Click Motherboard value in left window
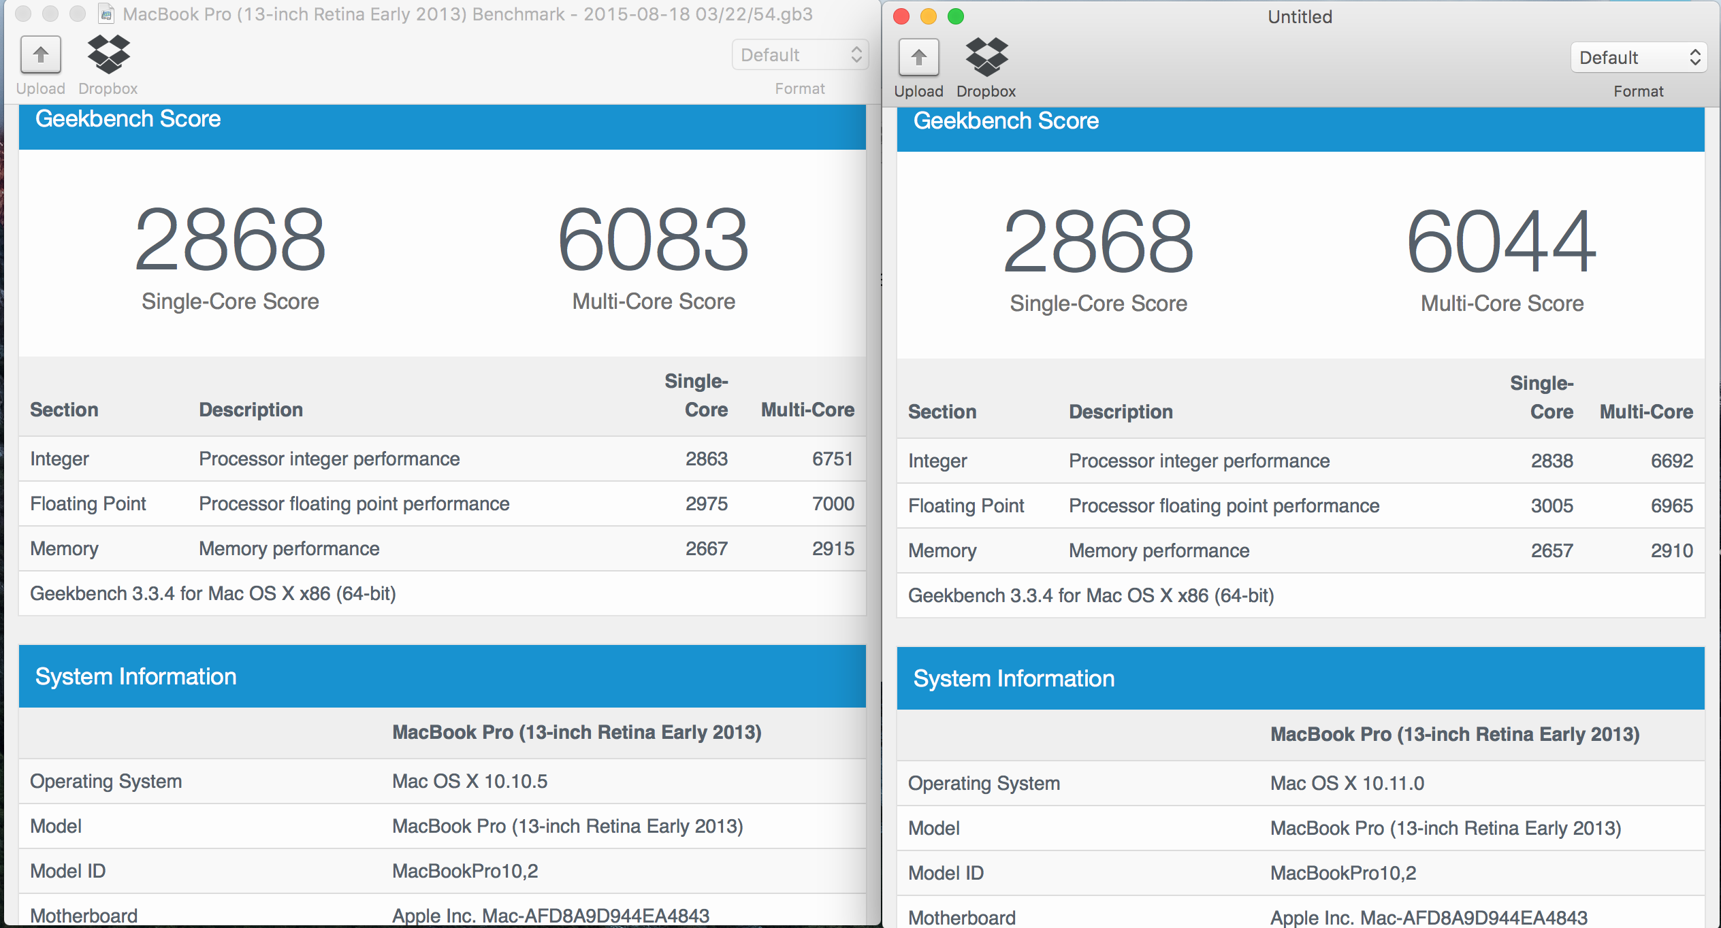 (551, 916)
